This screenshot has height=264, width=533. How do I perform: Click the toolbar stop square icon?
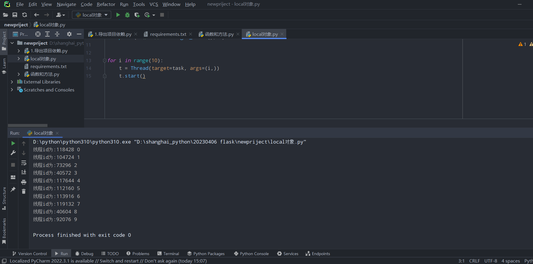coord(162,15)
